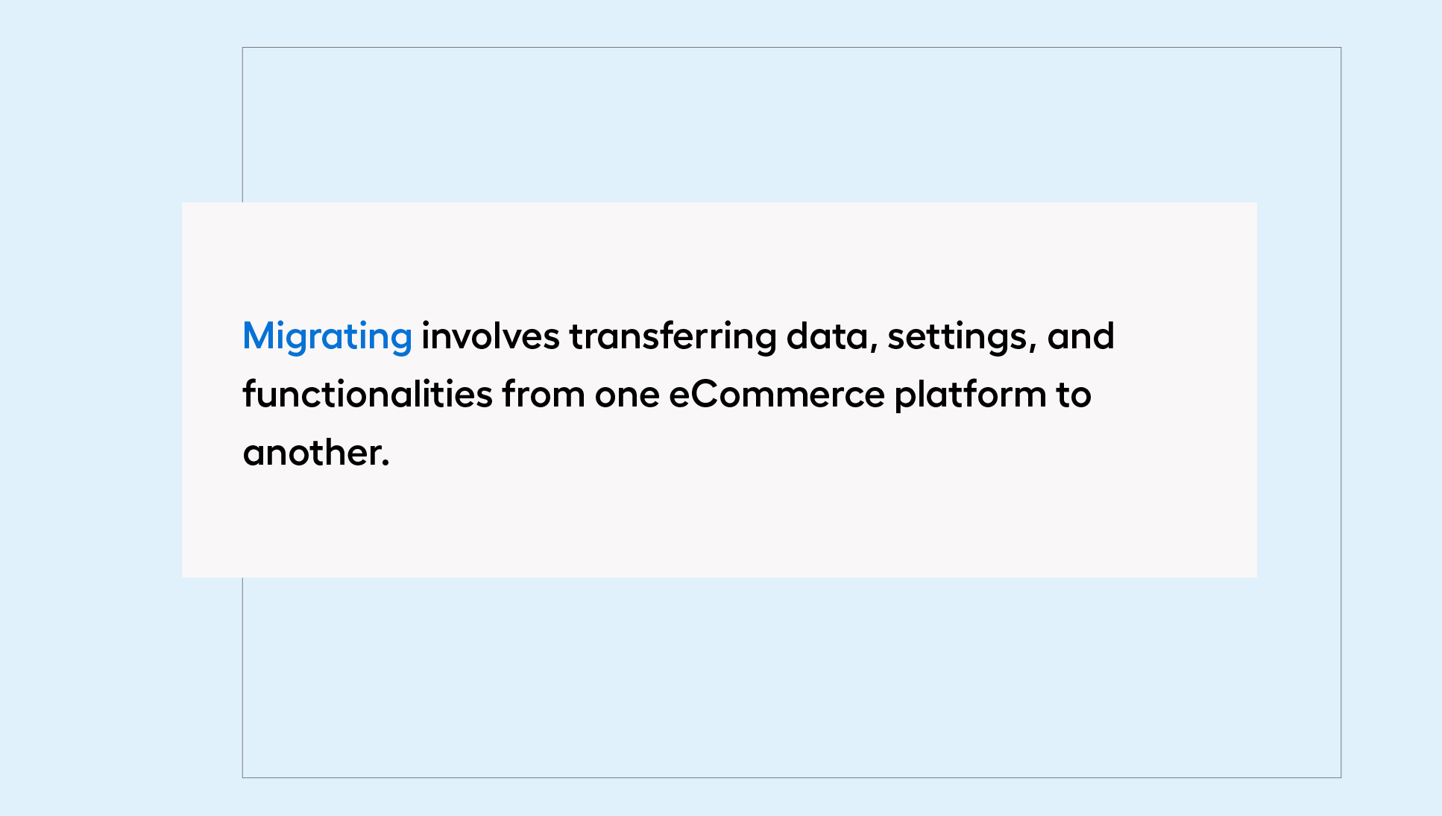1442x816 pixels.
Task: Click the word one
Action: [627, 397]
